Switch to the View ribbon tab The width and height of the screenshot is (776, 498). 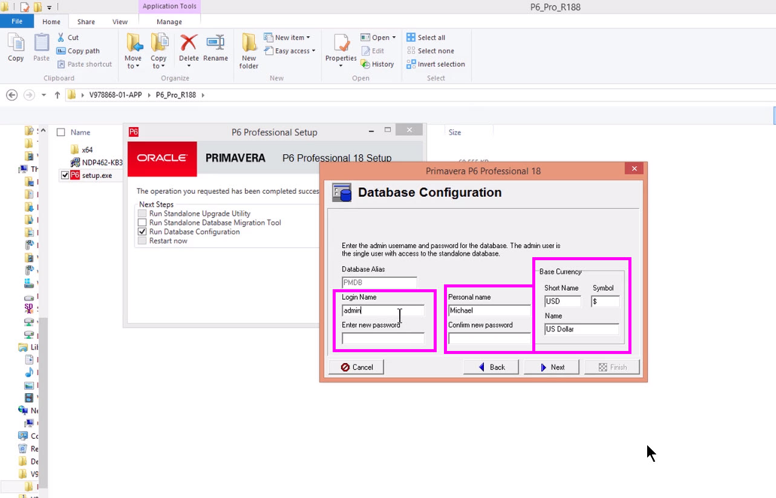click(x=120, y=22)
